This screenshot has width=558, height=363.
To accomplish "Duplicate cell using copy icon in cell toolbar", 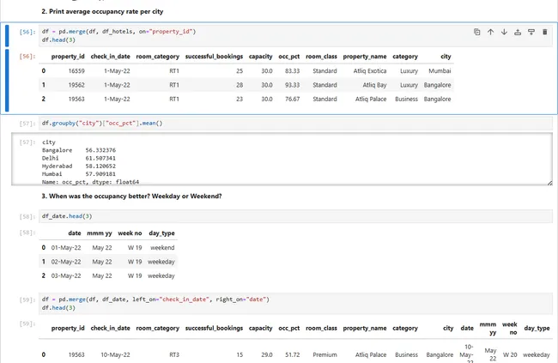I will pos(476,32).
